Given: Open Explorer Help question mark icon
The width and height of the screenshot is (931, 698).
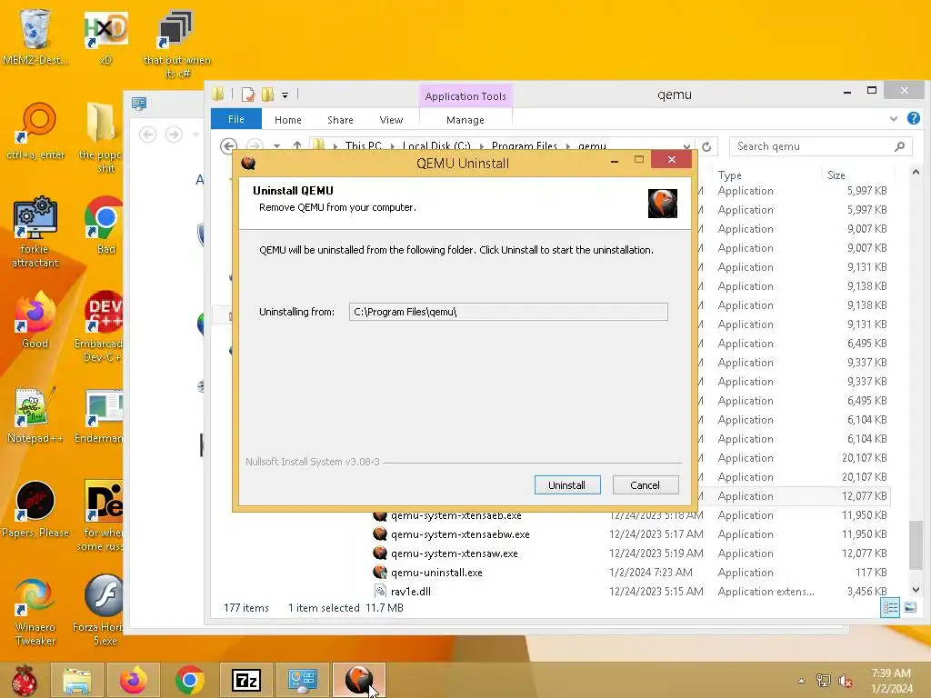Looking at the screenshot, I should 914,119.
